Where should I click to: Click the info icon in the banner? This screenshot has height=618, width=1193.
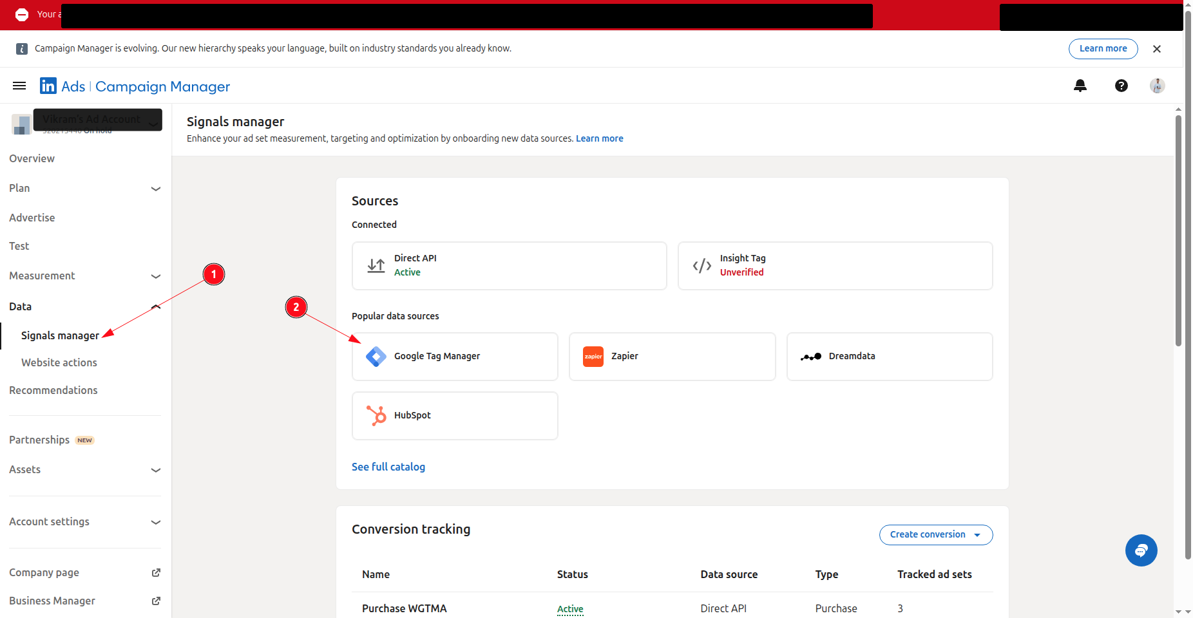coord(22,49)
